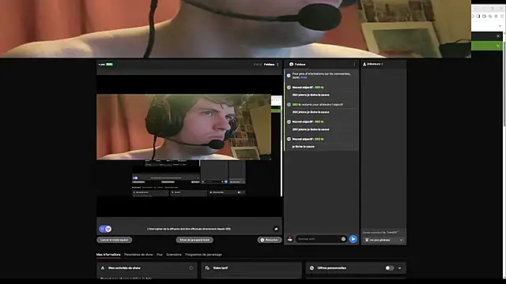The image size is (506, 284).
Task: Click '283 tk restants pour atteindre l'objectif' message
Action: pyautogui.click(x=318, y=105)
